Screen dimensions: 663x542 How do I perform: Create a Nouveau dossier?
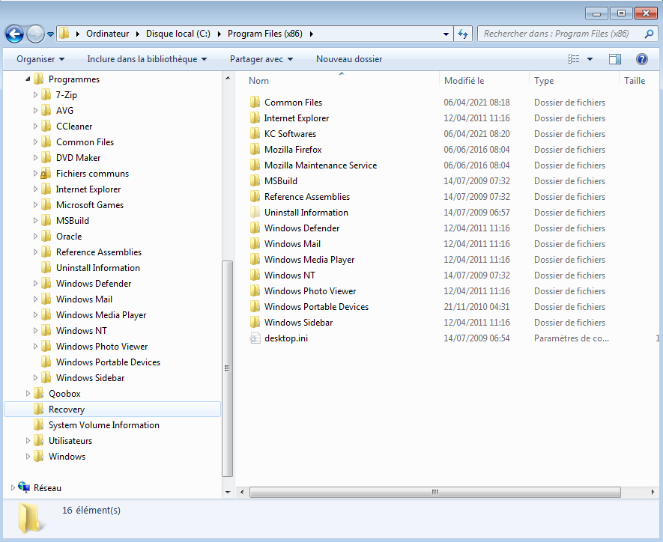coord(349,59)
